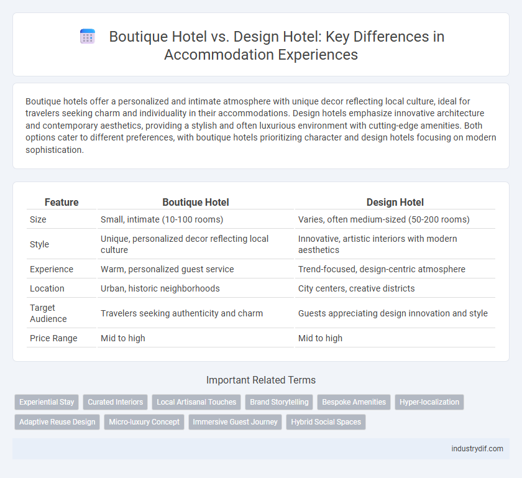
Task: Click the Boutique Hotel column header
Action: 196,202
